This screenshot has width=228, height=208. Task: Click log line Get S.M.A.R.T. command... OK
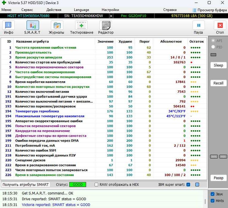click(47, 193)
